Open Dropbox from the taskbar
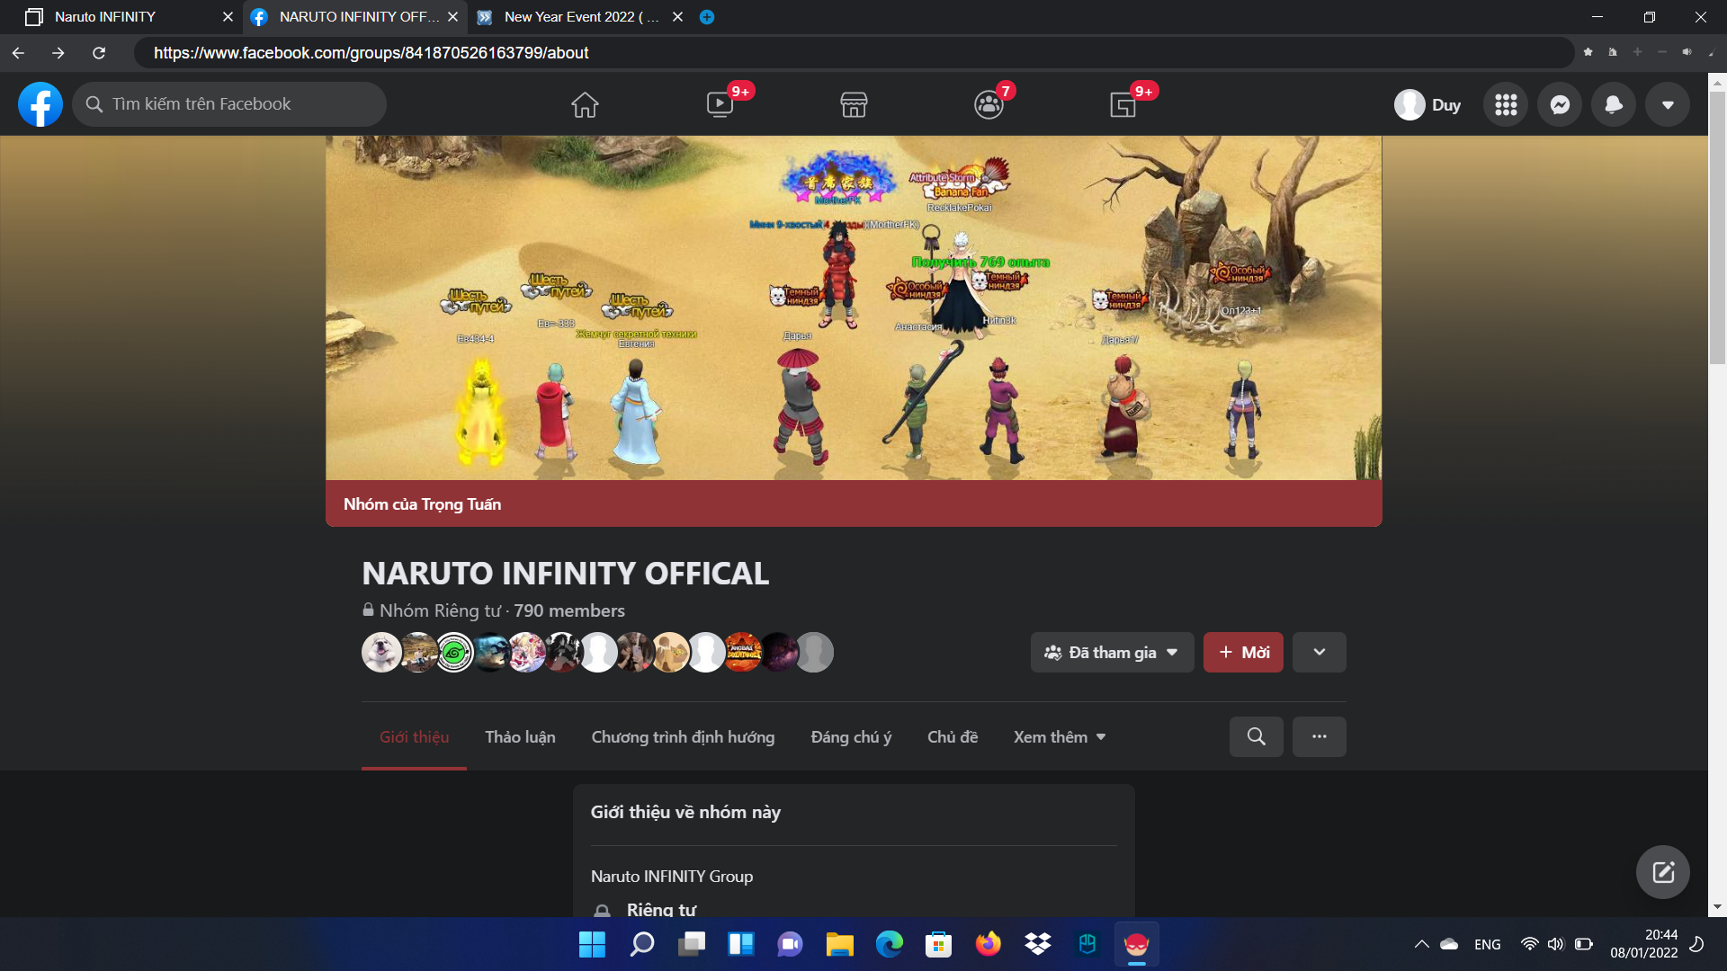 coord(1037,944)
